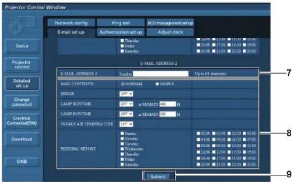
Task: Open the Projector control page
Action: (x=22, y=65)
